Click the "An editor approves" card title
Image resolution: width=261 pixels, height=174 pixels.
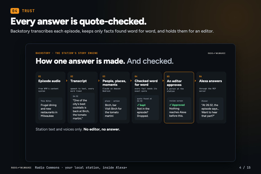174,83
